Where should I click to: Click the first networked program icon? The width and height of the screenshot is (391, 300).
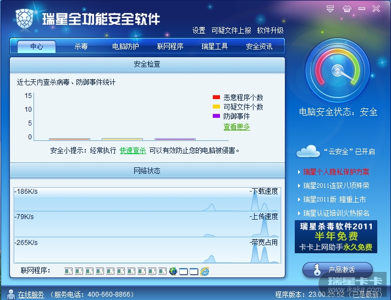click(68, 271)
